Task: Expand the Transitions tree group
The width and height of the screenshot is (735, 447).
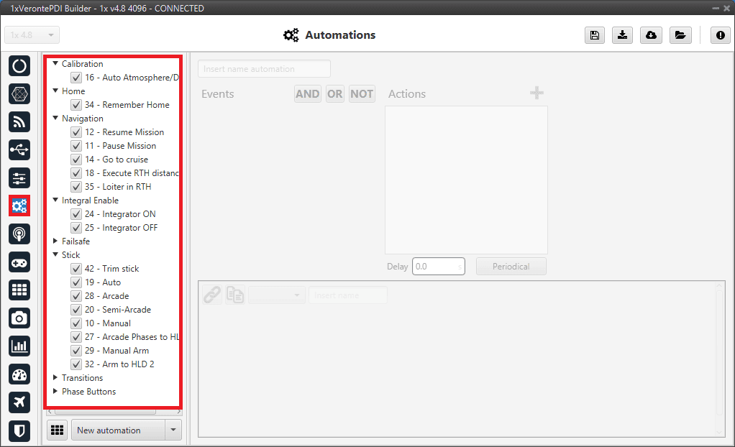Action: (x=56, y=378)
